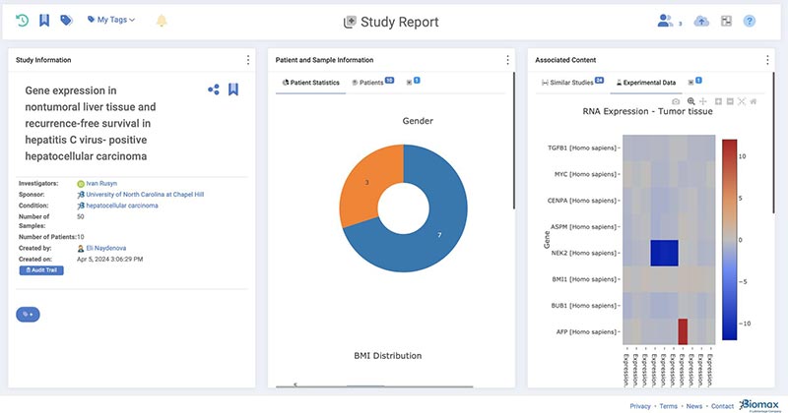Click Patient panel vertical scrollbar
Screen dimensions: 788x413
click(x=513, y=141)
